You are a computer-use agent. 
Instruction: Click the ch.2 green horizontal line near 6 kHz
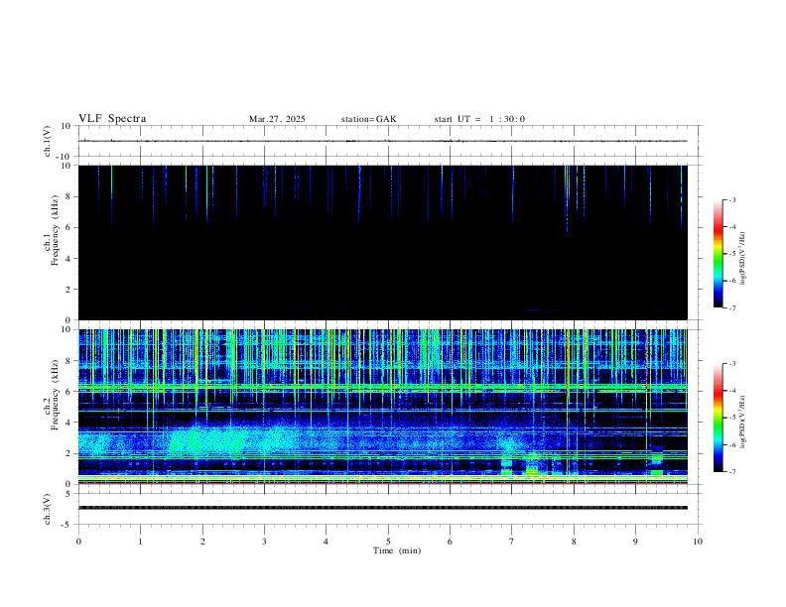point(383,387)
